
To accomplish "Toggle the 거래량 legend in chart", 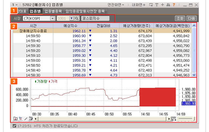I will pos(41,81).
